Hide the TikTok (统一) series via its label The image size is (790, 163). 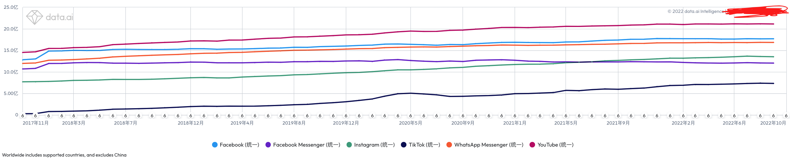pyautogui.click(x=424, y=145)
